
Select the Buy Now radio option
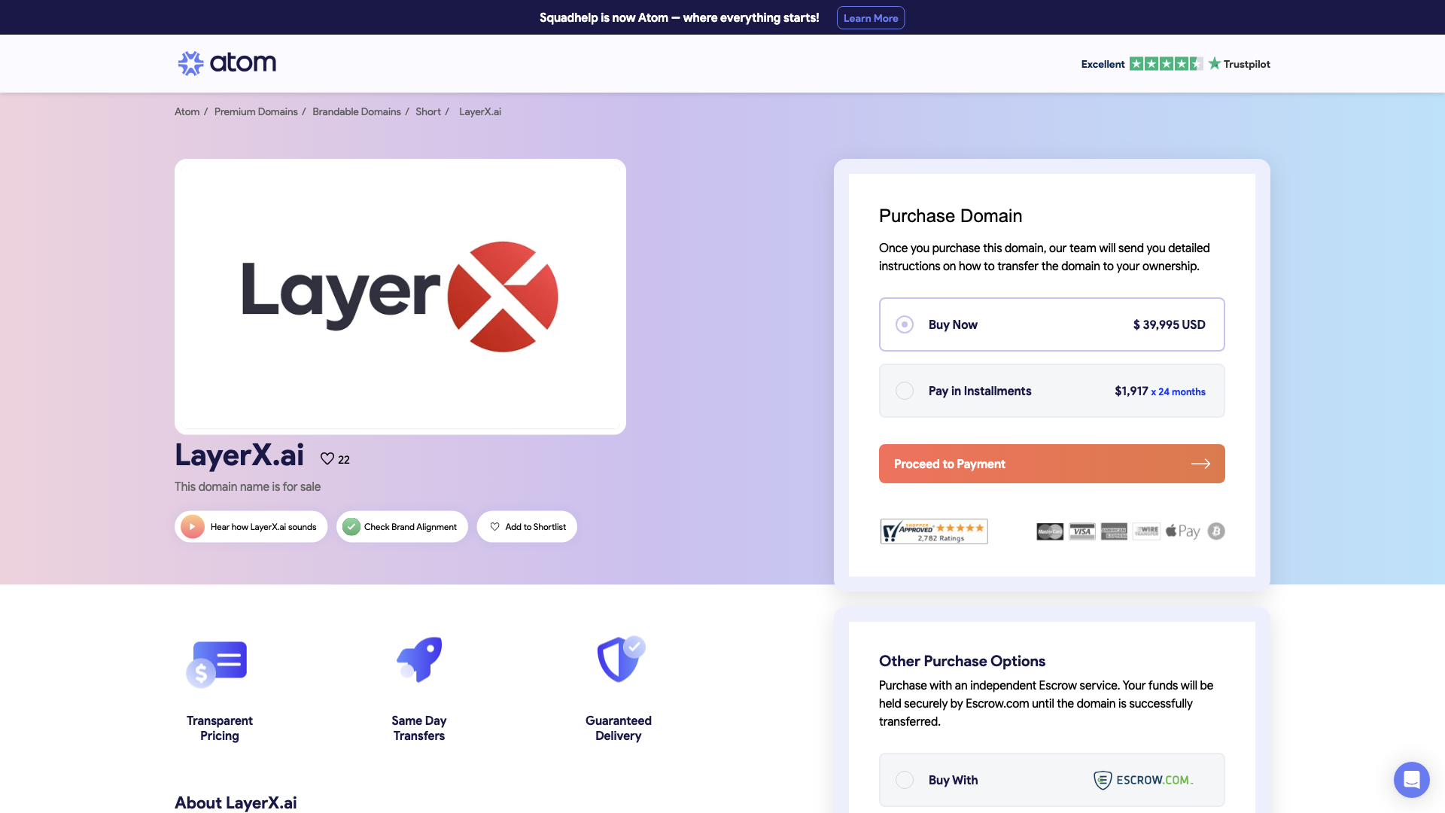(905, 324)
